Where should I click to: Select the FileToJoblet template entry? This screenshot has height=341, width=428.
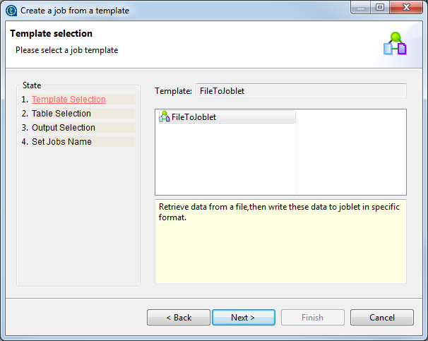tap(194, 117)
